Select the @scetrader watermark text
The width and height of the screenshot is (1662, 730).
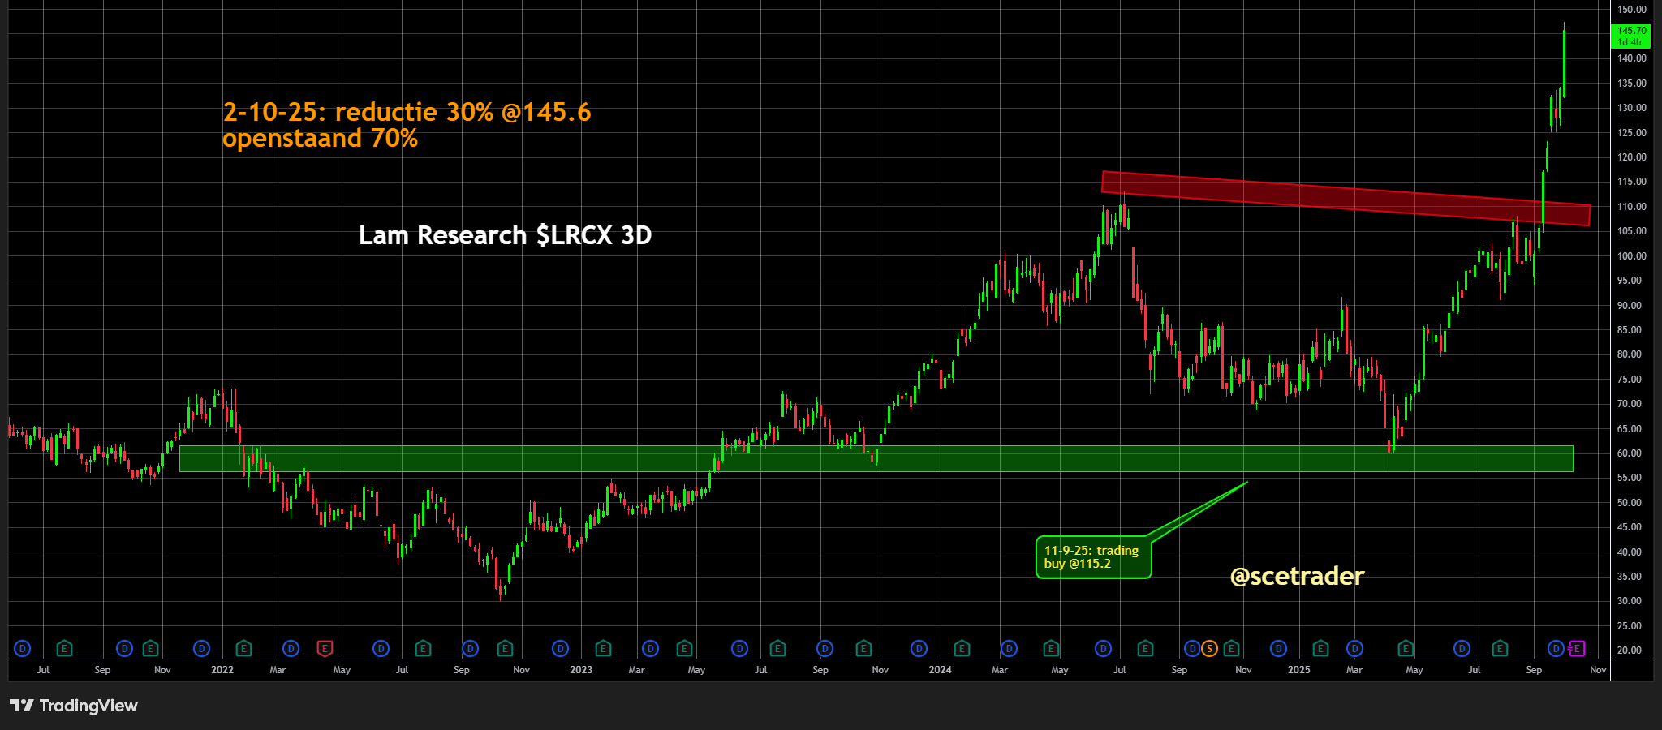(1297, 576)
